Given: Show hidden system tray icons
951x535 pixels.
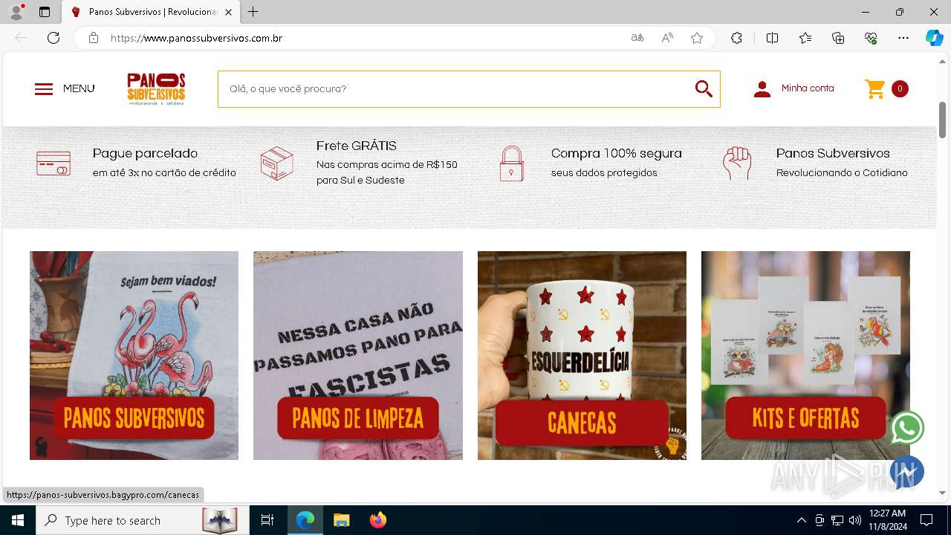Looking at the screenshot, I should click(x=801, y=520).
